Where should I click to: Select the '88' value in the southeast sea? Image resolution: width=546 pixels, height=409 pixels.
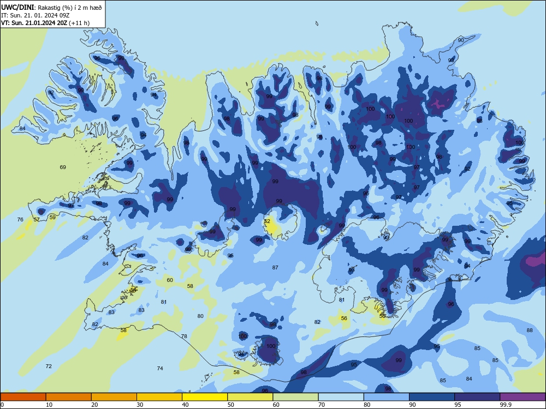530,330
